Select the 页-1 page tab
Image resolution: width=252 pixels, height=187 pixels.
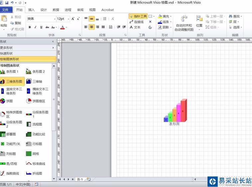click(80, 179)
